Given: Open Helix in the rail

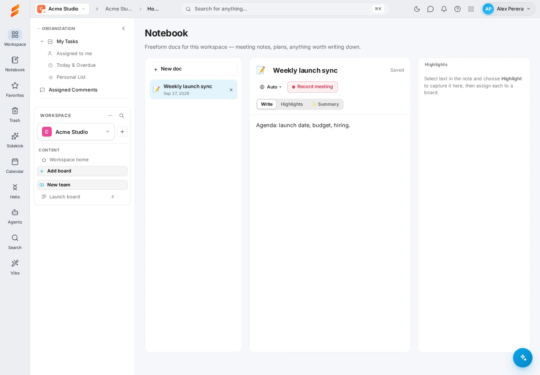Looking at the screenshot, I should point(15,191).
